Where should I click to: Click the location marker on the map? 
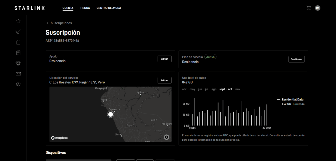click(x=111, y=114)
